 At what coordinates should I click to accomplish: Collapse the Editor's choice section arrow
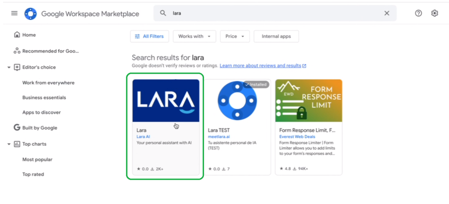[9, 67]
